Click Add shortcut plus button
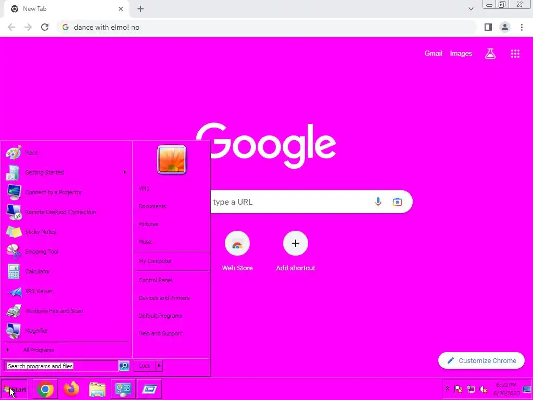533x400 pixels. click(x=296, y=243)
